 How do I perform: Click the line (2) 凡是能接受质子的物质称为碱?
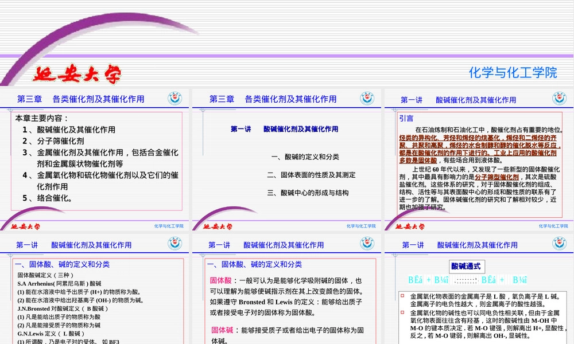pos(59,325)
